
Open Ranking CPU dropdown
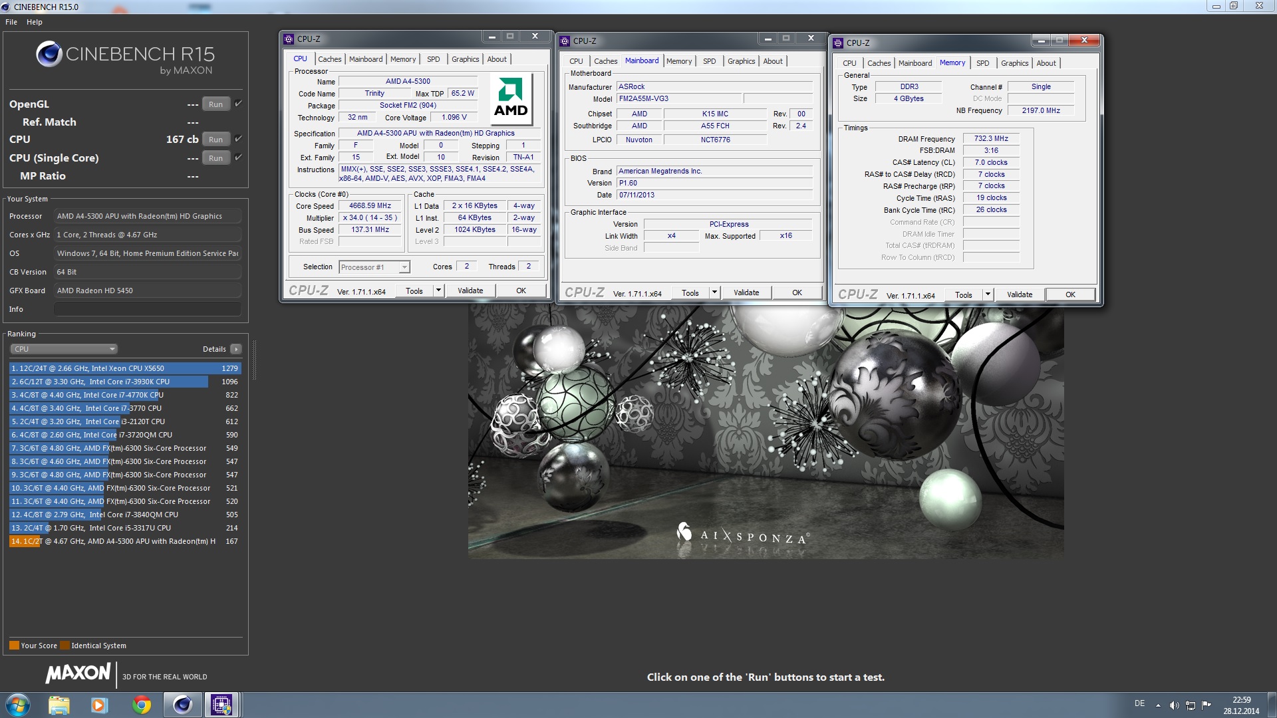pyautogui.click(x=64, y=349)
